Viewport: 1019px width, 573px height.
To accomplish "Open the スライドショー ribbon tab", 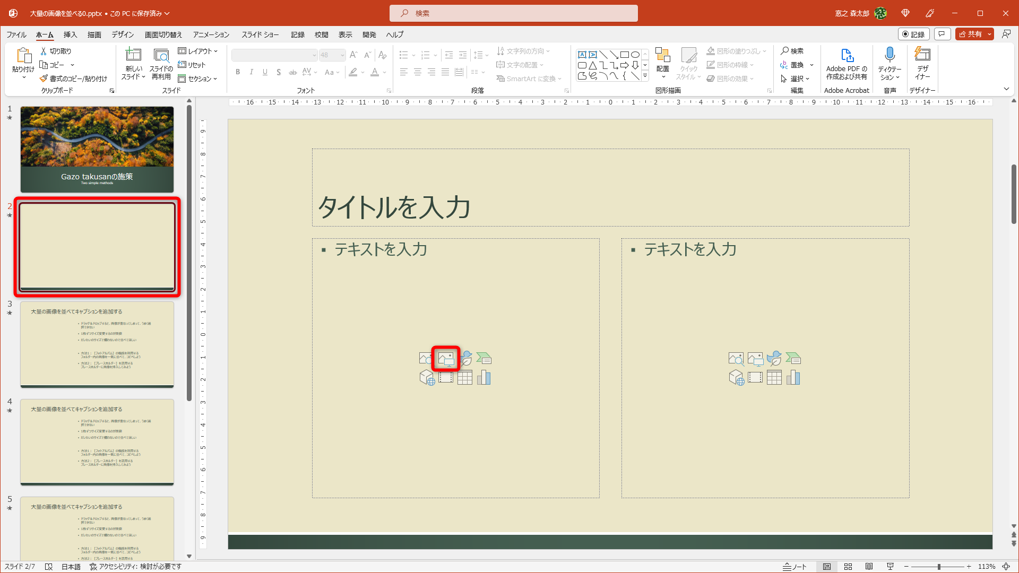I will [x=261, y=34].
